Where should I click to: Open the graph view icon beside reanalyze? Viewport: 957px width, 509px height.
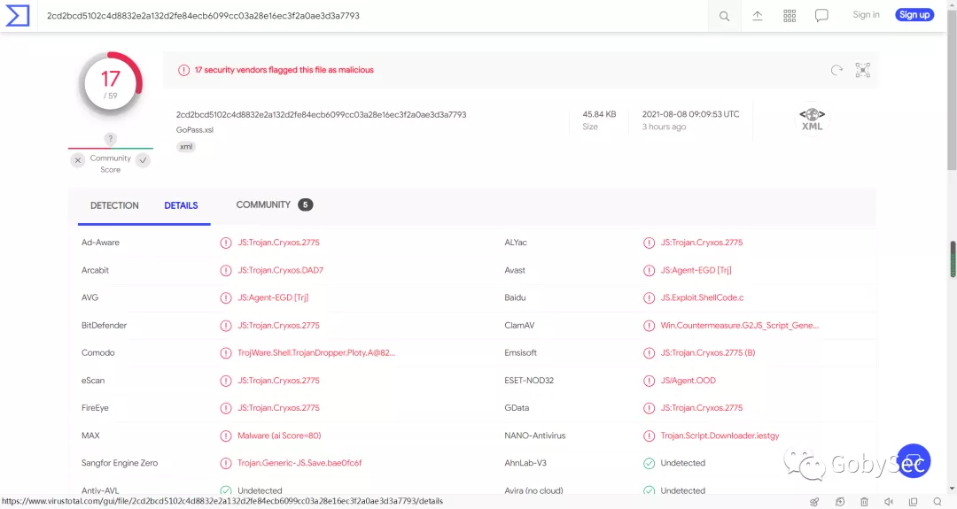[x=862, y=70]
